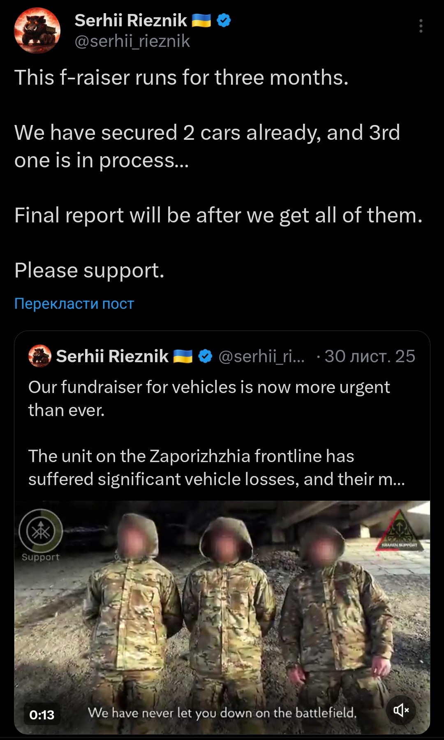
Task: Click the blue verified badge beside the top name
Action: 224,20
